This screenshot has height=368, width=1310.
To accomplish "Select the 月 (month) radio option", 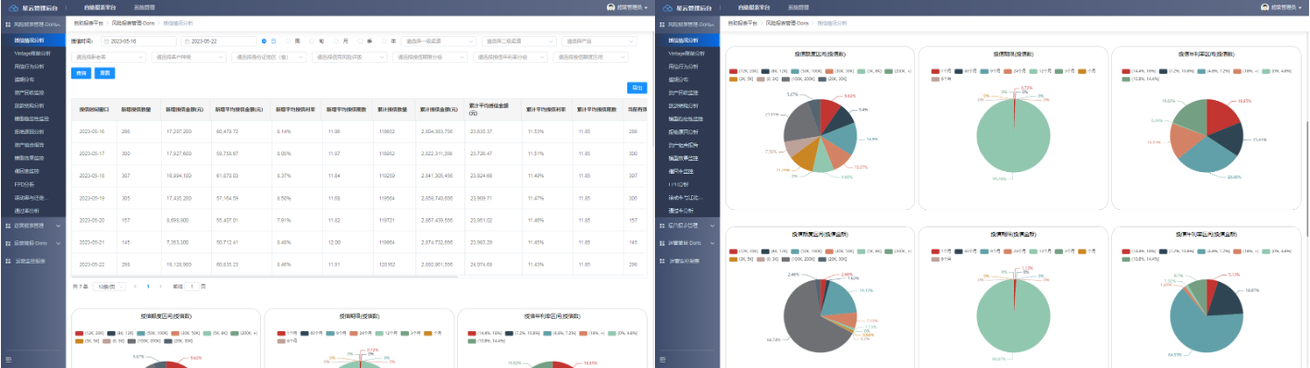I will click(x=337, y=42).
